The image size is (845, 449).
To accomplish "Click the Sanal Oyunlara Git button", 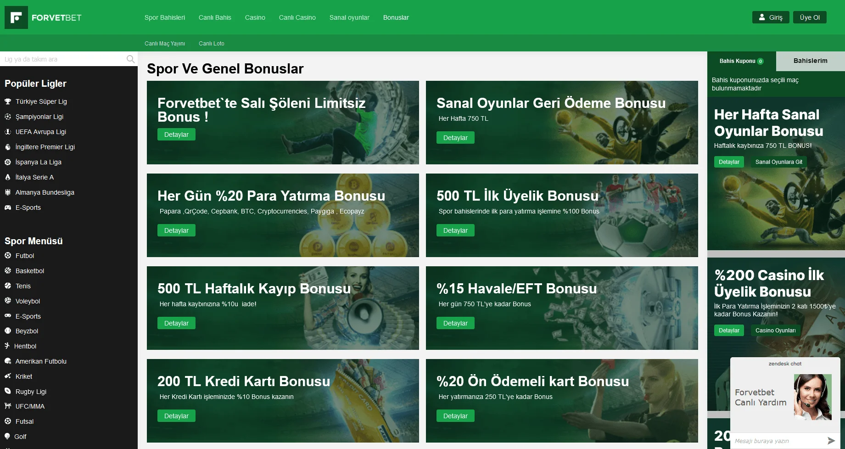I will click(x=779, y=162).
